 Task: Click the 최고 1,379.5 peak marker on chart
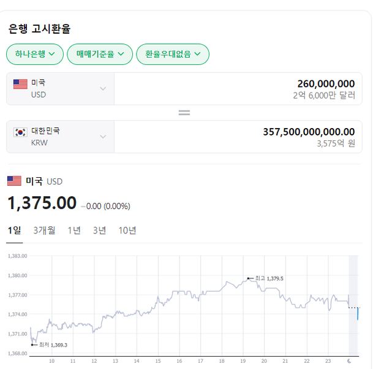pos(249,278)
